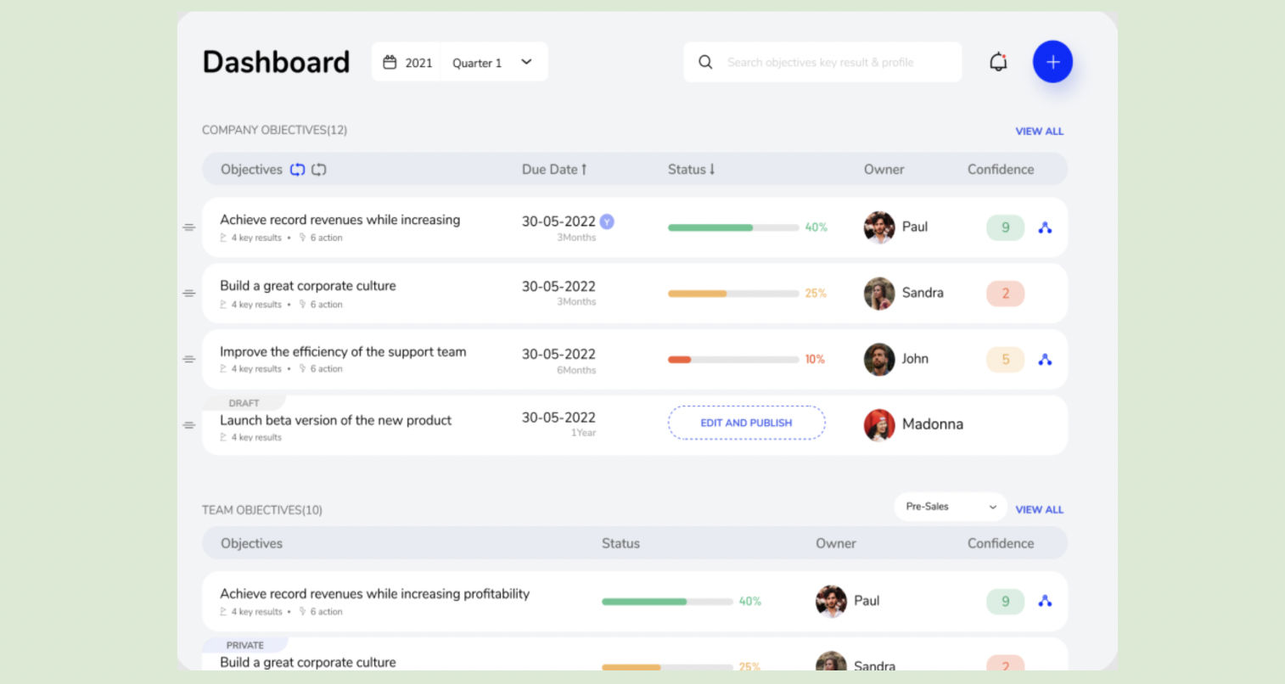Open VIEW ALL for Team Objectives

pyautogui.click(x=1039, y=510)
